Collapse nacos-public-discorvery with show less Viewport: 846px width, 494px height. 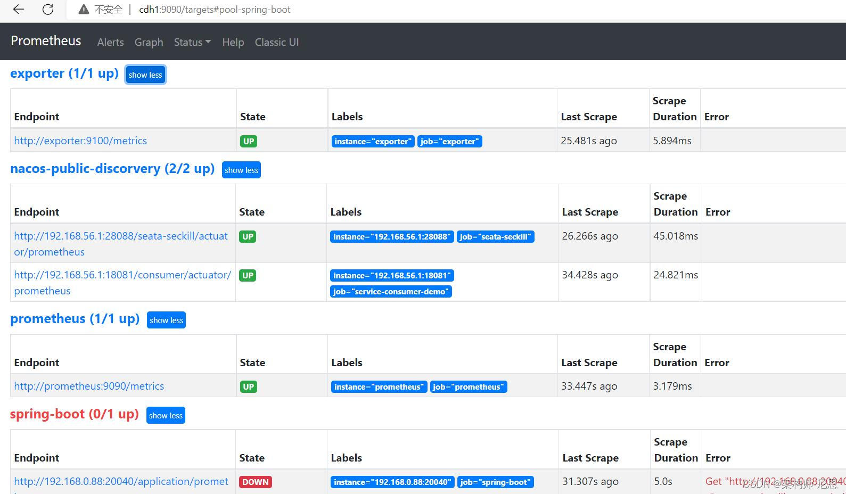pyautogui.click(x=241, y=170)
